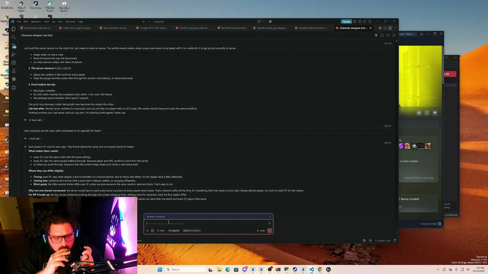Click the Steam settings gear icon
Screen dimensions: 488x274
pos(419,113)
